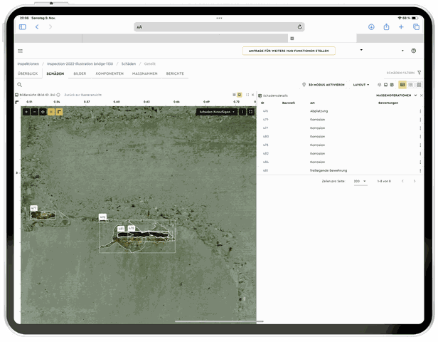Click the search magnifier icon

click(20, 85)
